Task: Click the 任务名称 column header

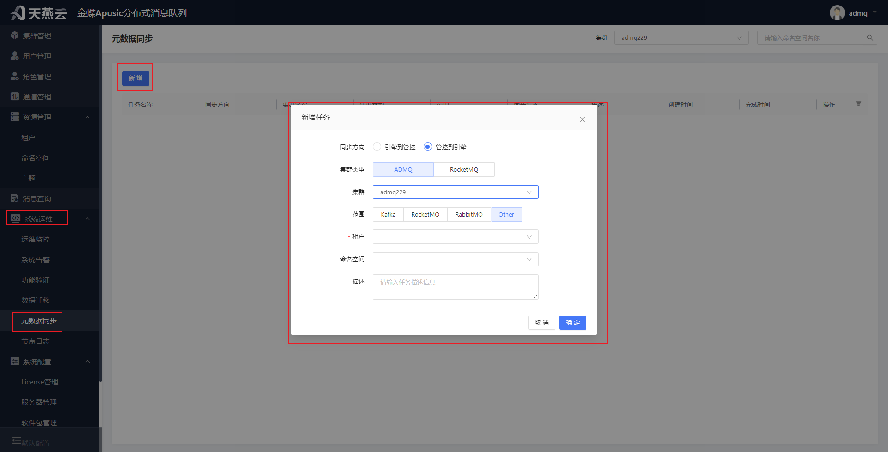Action: (141, 105)
